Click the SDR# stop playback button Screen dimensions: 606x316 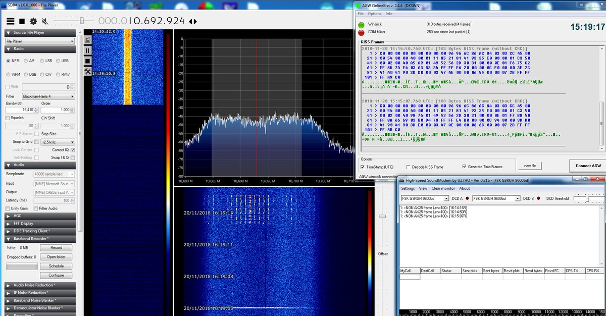pyautogui.click(x=22, y=21)
